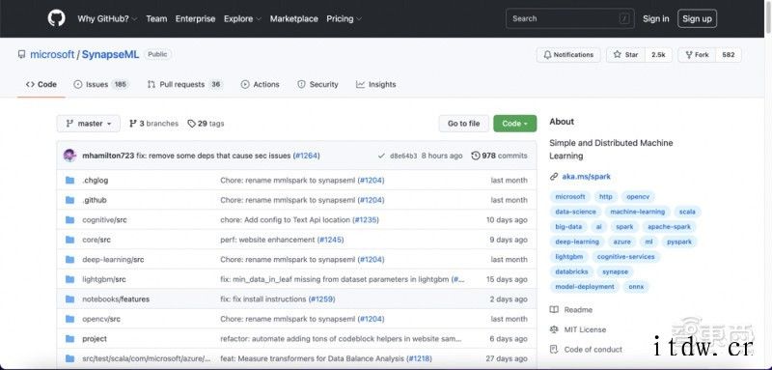Open the 582 forks count
Viewport: 772px width, 370px height.
point(729,55)
